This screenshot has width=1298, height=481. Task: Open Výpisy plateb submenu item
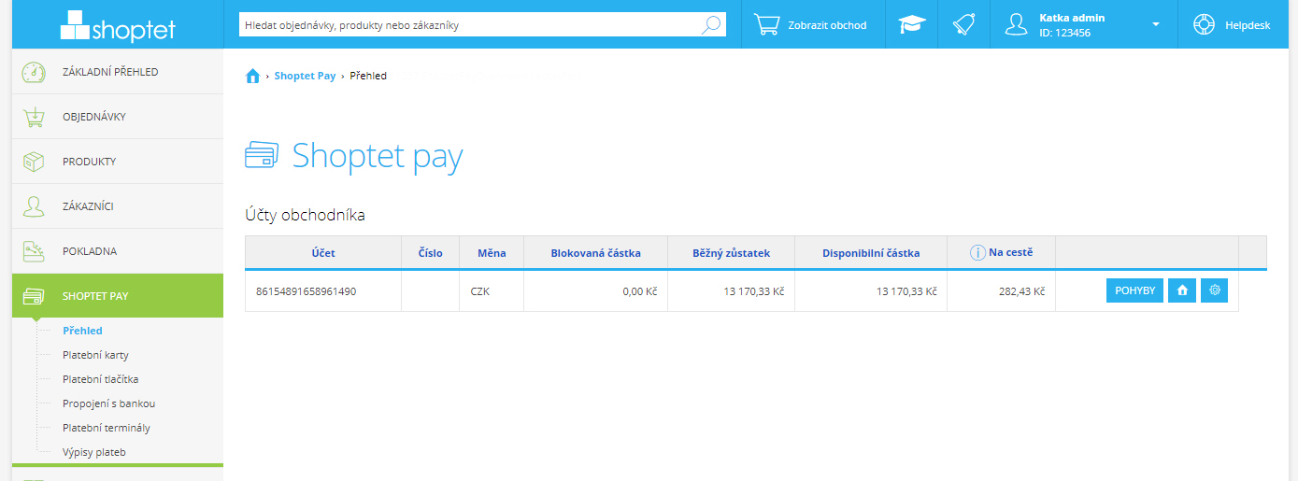93,452
